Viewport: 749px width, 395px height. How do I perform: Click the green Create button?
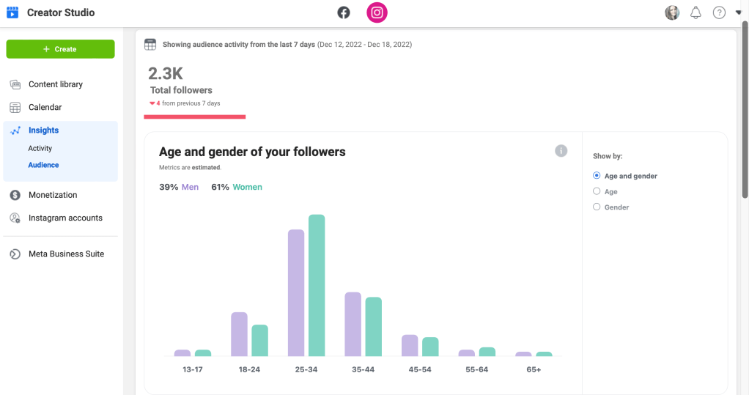(60, 49)
